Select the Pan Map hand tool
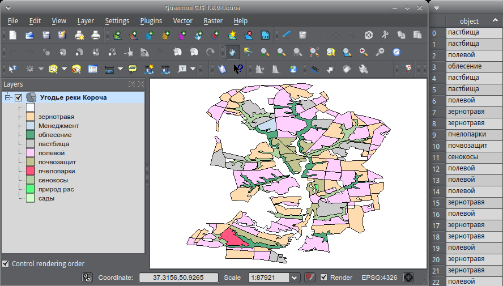Viewport: 503px width, 286px height. 232,52
